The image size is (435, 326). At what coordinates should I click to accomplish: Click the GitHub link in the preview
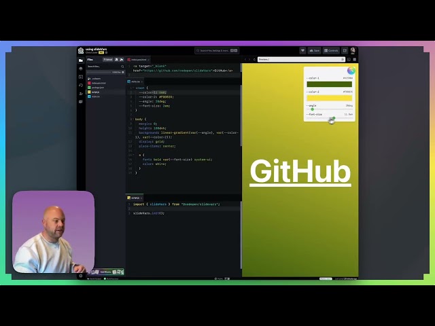click(x=300, y=172)
